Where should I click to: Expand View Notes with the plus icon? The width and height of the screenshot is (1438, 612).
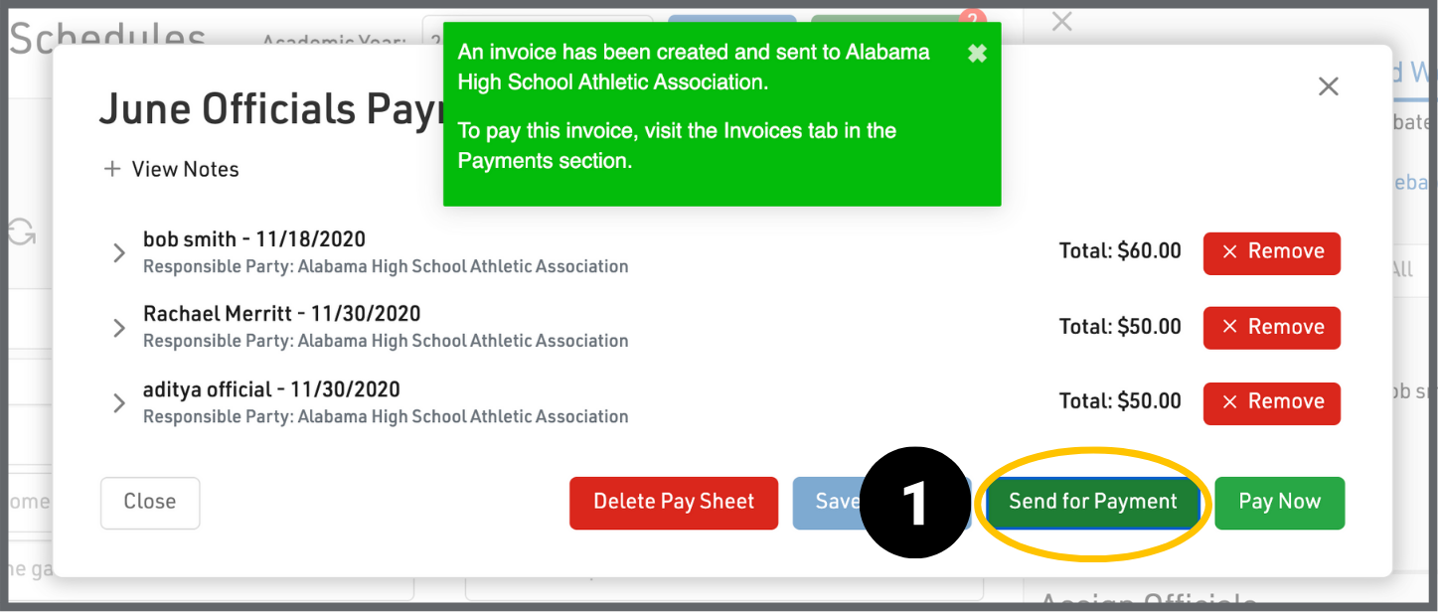pos(112,170)
